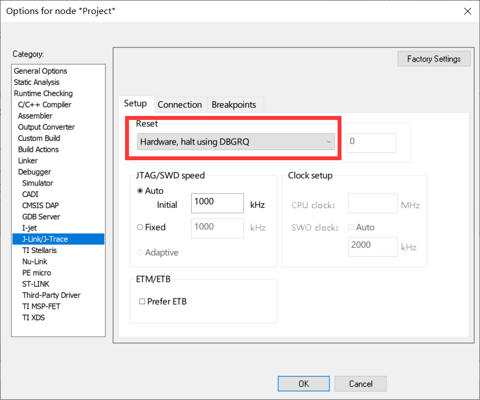
Task: Choose CMSIS DAP from category list
Action: point(41,206)
